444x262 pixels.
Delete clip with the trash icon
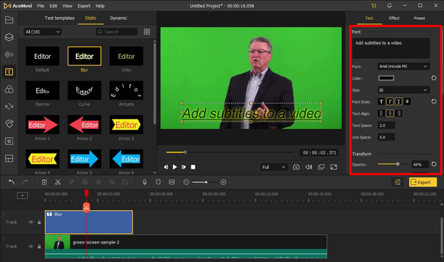click(44, 182)
